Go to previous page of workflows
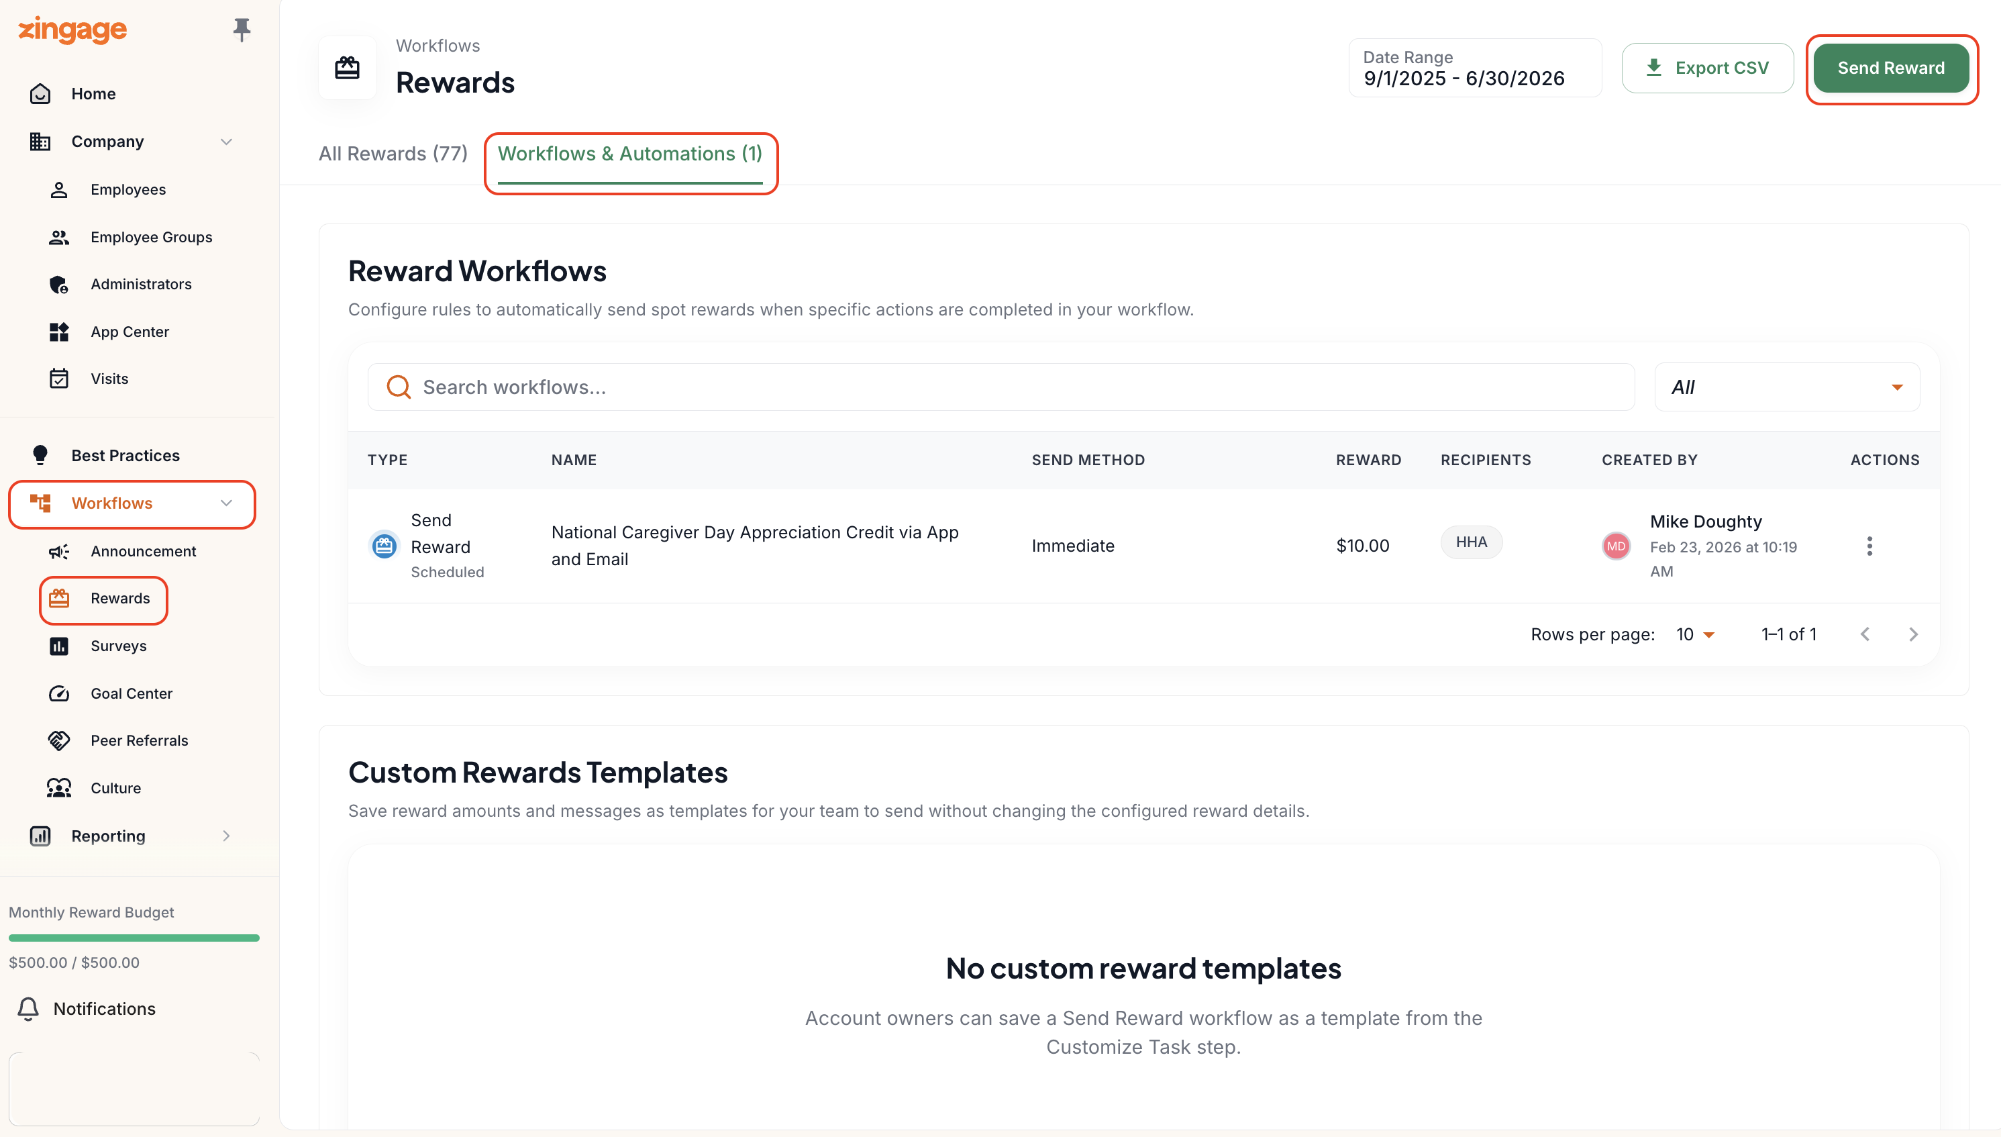This screenshot has width=2001, height=1137. point(1865,635)
